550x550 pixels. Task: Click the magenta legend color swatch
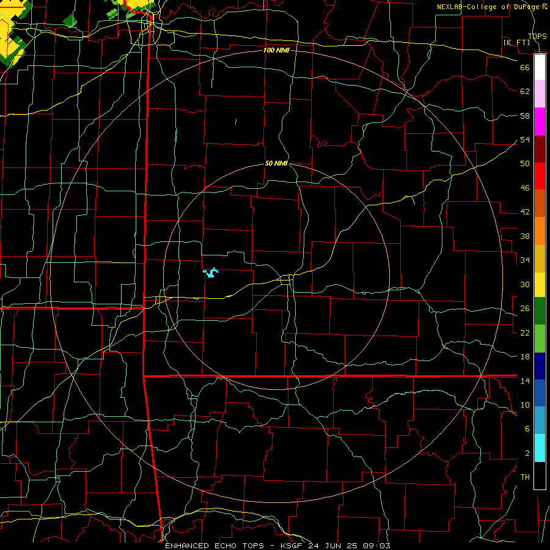tap(540, 122)
